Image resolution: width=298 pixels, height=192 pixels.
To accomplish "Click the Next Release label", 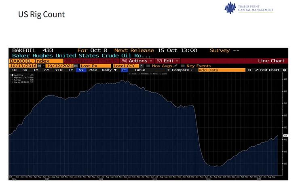I will [134, 51].
